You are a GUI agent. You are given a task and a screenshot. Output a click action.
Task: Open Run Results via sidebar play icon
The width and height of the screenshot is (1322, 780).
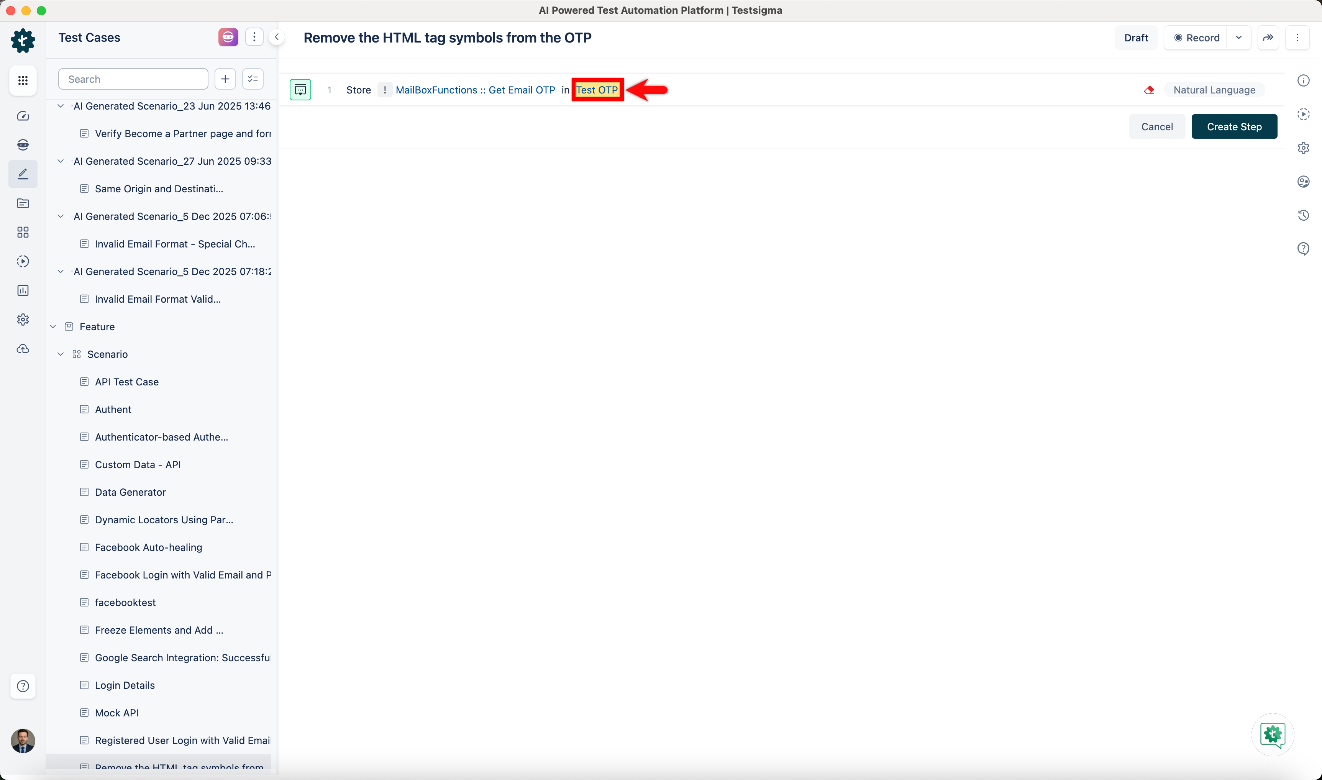point(23,261)
